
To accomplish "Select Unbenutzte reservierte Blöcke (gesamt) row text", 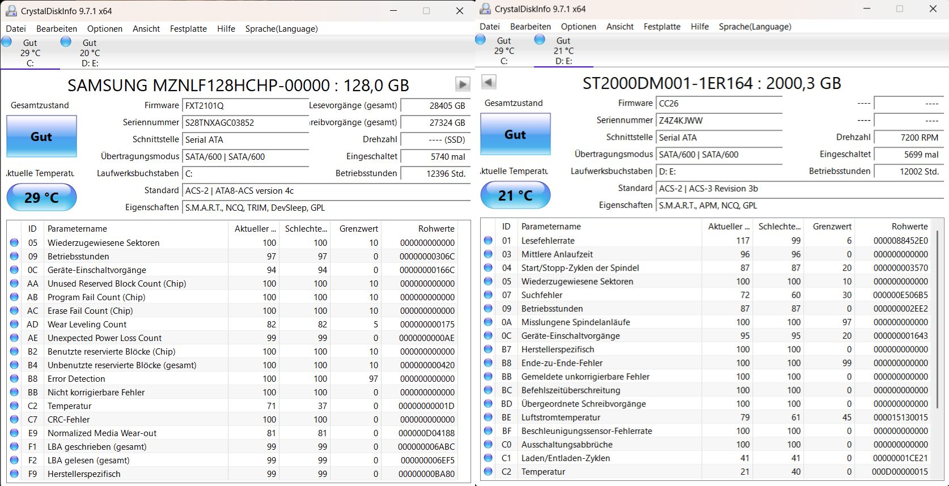I will coord(122,365).
